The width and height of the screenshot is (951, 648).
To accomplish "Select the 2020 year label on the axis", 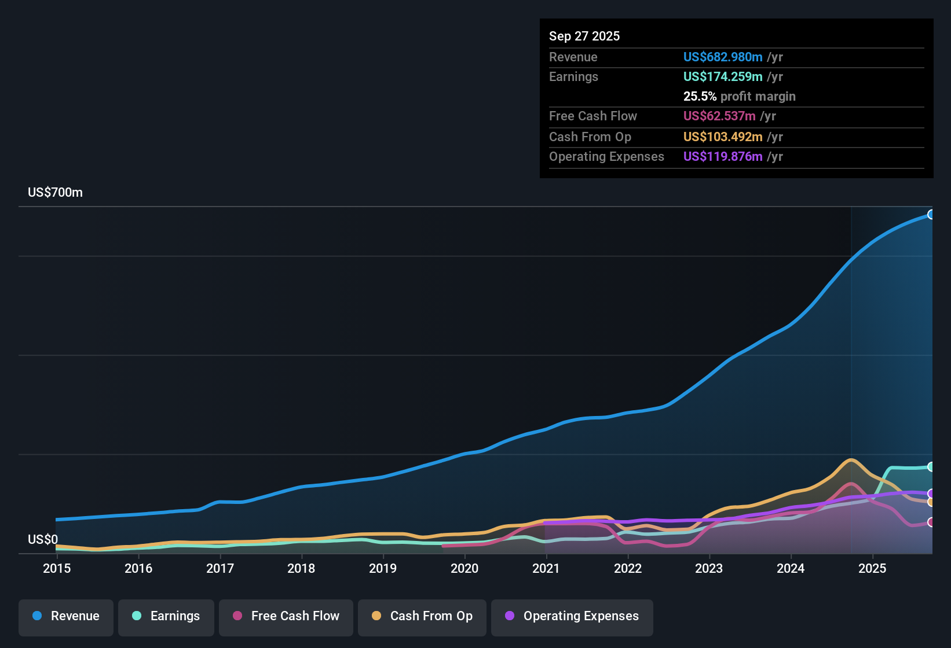I will (x=465, y=569).
